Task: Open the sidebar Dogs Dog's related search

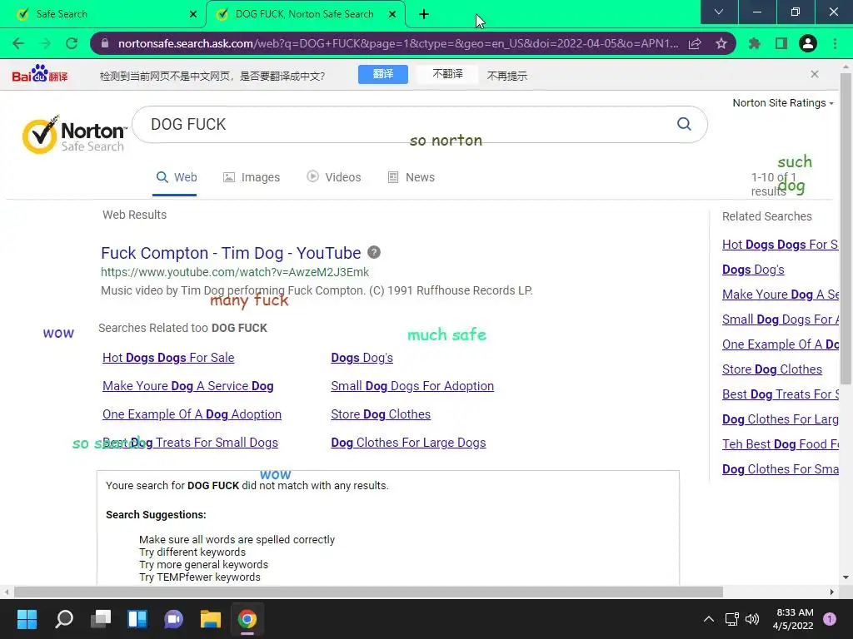Action: (753, 270)
